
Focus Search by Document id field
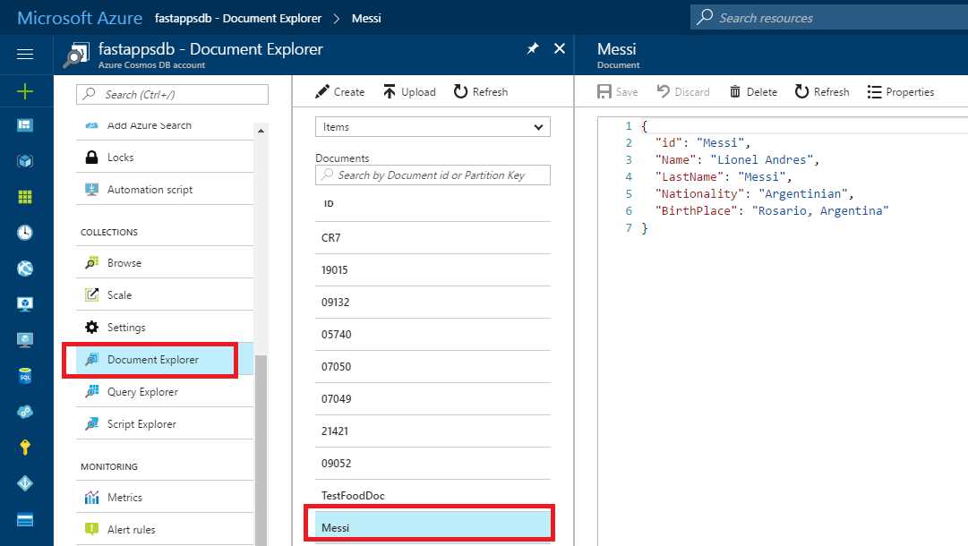click(x=433, y=175)
